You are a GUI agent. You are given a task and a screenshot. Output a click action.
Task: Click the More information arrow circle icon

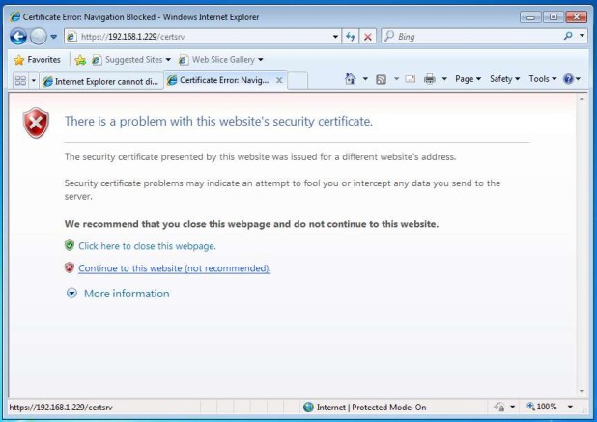(71, 293)
